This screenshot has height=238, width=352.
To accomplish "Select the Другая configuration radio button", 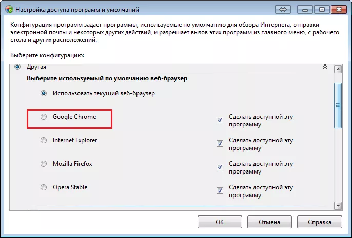I will coord(17,67).
